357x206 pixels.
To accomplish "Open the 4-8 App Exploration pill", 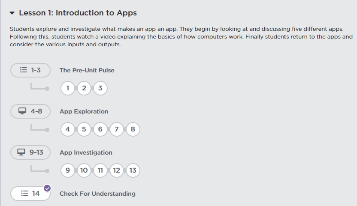I will tap(30, 111).
